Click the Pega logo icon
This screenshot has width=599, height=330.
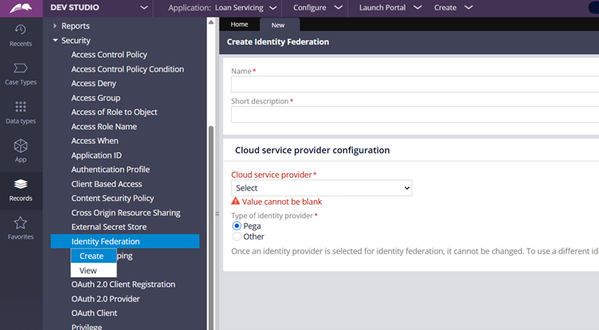coord(21,8)
